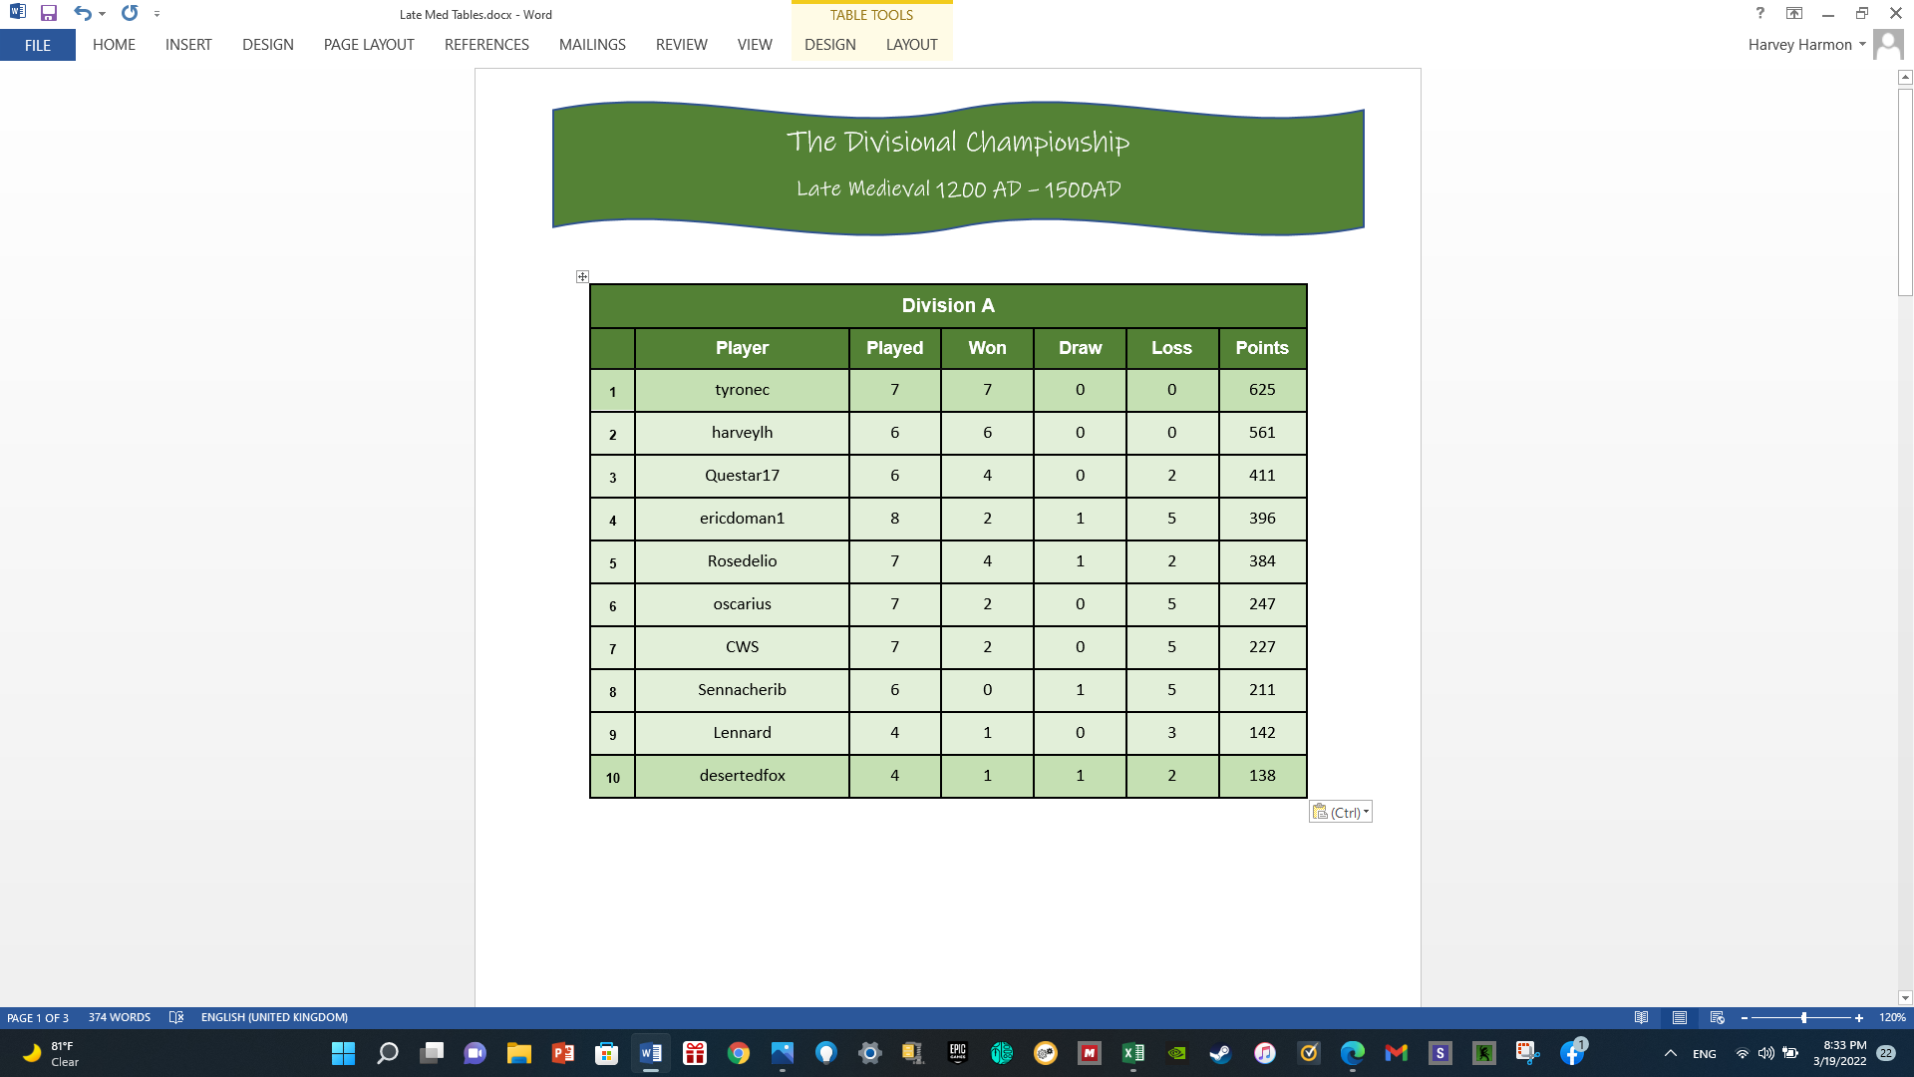Click the Questar17 player cell
Image resolution: width=1914 pixels, height=1077 pixels.
[742, 476]
